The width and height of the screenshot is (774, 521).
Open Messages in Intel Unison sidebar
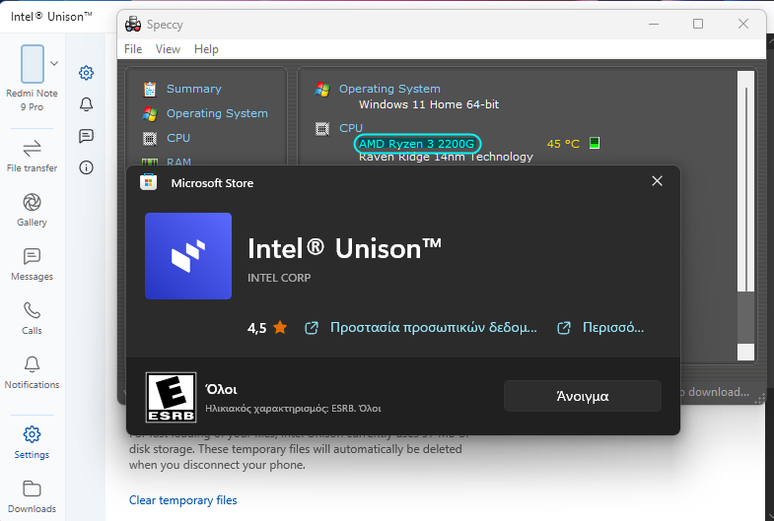pyautogui.click(x=33, y=265)
